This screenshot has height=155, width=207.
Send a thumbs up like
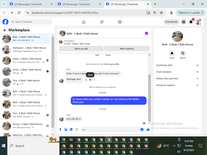pos(148,129)
